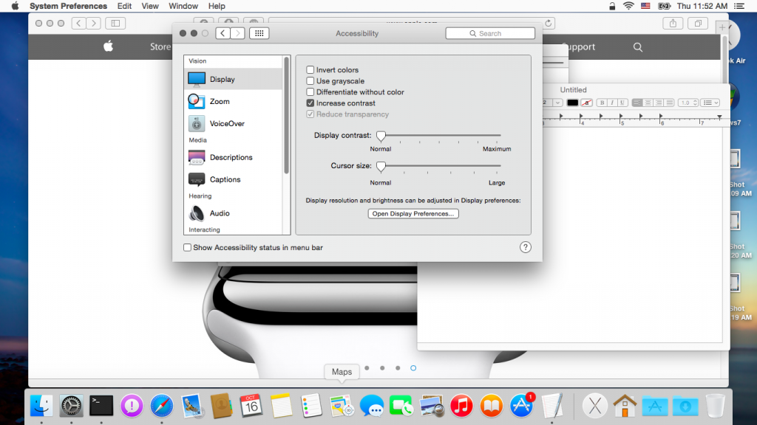
Task: Uncheck Increase contrast
Action: click(310, 103)
